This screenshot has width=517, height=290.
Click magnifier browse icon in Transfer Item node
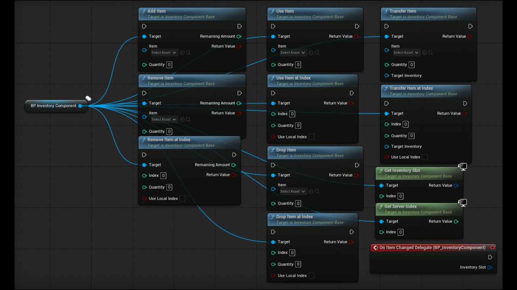pyautogui.click(x=431, y=52)
